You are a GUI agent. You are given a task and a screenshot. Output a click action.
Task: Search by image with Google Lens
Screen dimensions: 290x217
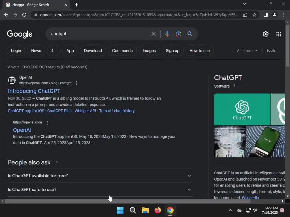(x=179, y=34)
